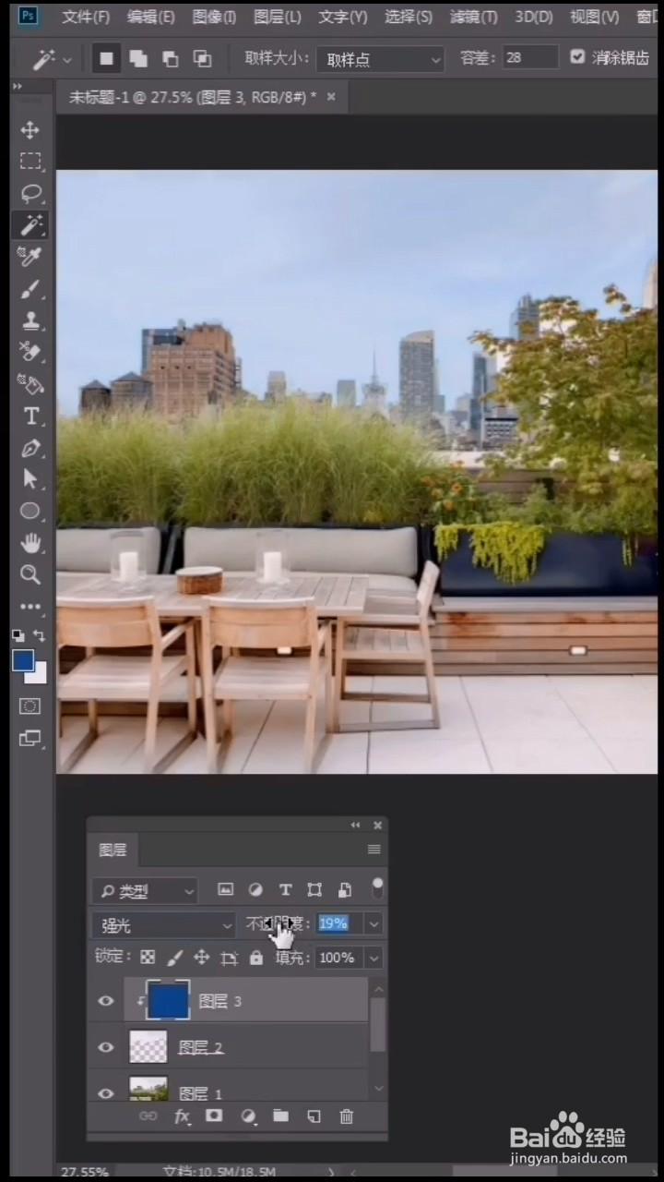Click the tolerance 容差 value field
This screenshot has width=664, height=1182.
coord(530,57)
